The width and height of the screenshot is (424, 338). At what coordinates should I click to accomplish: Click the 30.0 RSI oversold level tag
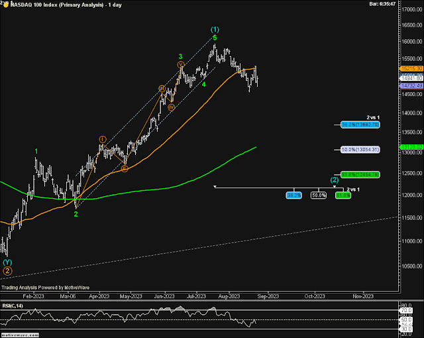click(x=406, y=329)
